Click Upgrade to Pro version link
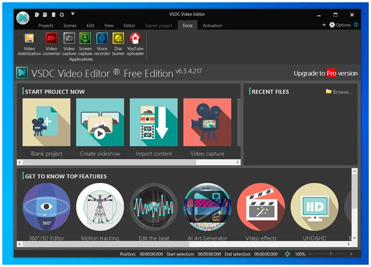Image resolution: width=371 pixels, height=267 pixels. pyautogui.click(x=326, y=73)
